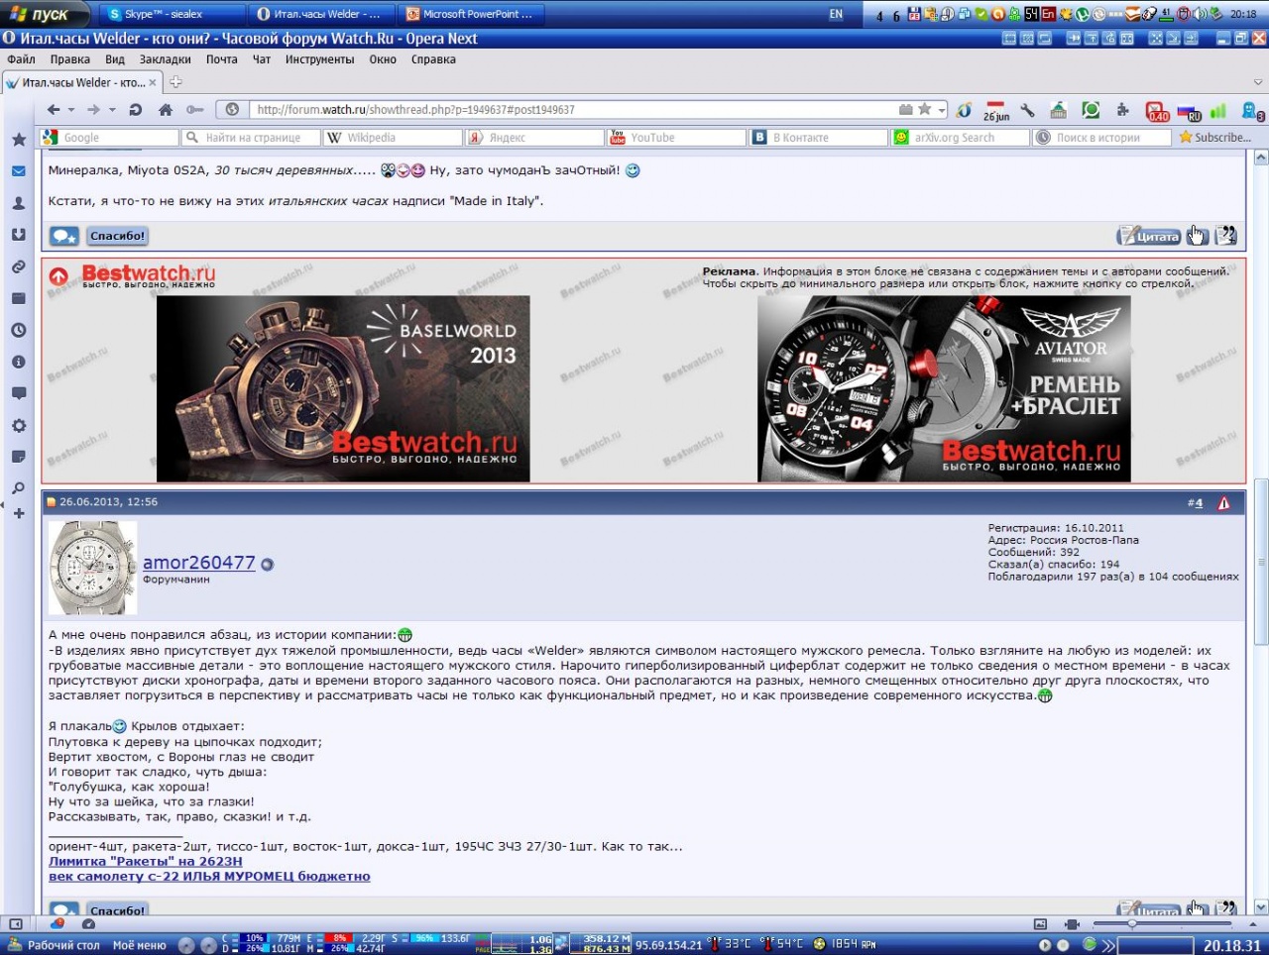Open the Почта menu
Screen dimensions: 1269x955
click(222, 59)
